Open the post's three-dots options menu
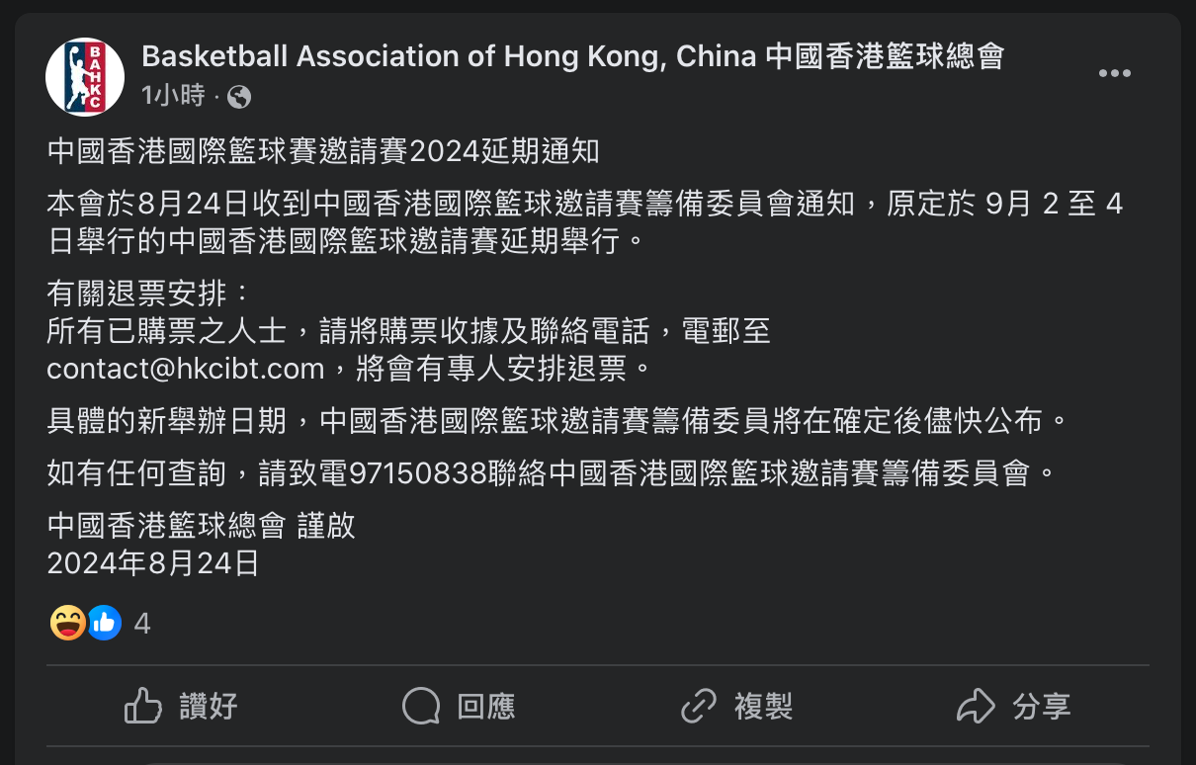This screenshot has width=1196, height=765. (1115, 74)
